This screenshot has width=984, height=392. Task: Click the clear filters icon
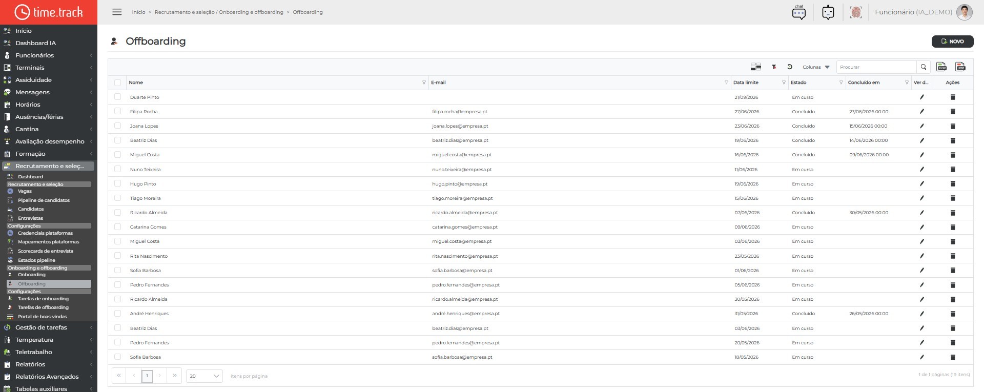click(x=774, y=67)
